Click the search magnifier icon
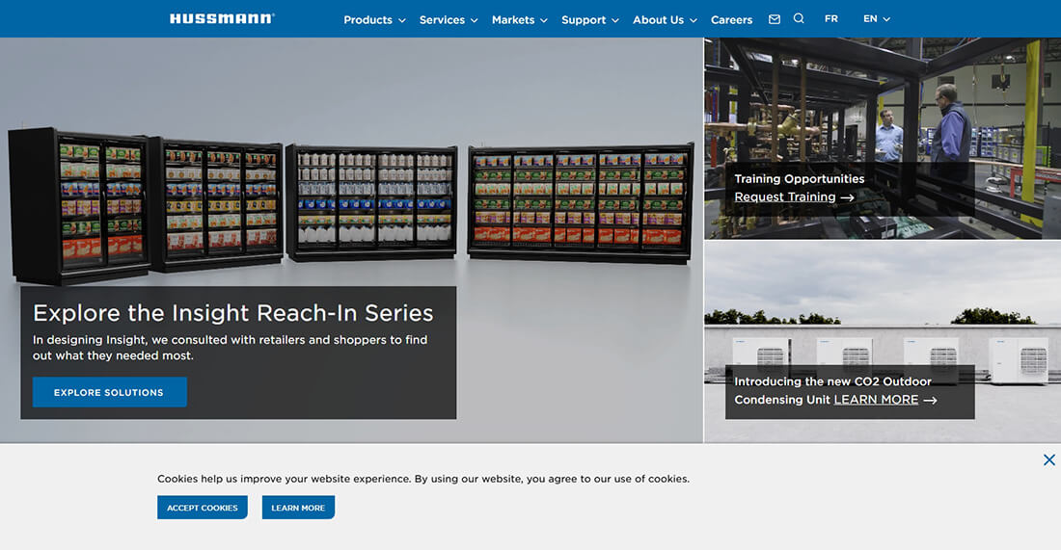 click(x=799, y=19)
